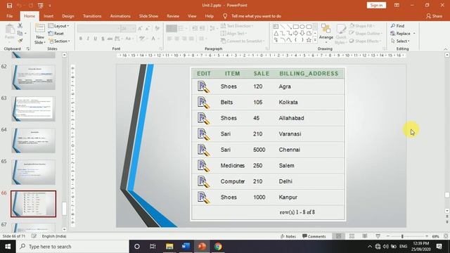Open the Arrange options

point(326,33)
